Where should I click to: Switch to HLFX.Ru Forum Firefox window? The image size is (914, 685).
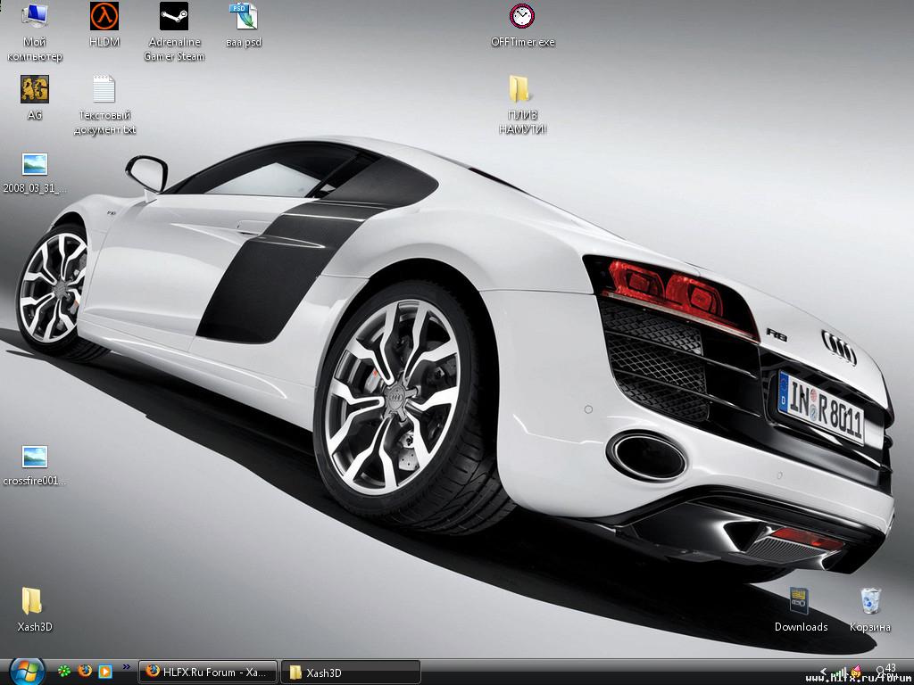[x=206, y=673]
